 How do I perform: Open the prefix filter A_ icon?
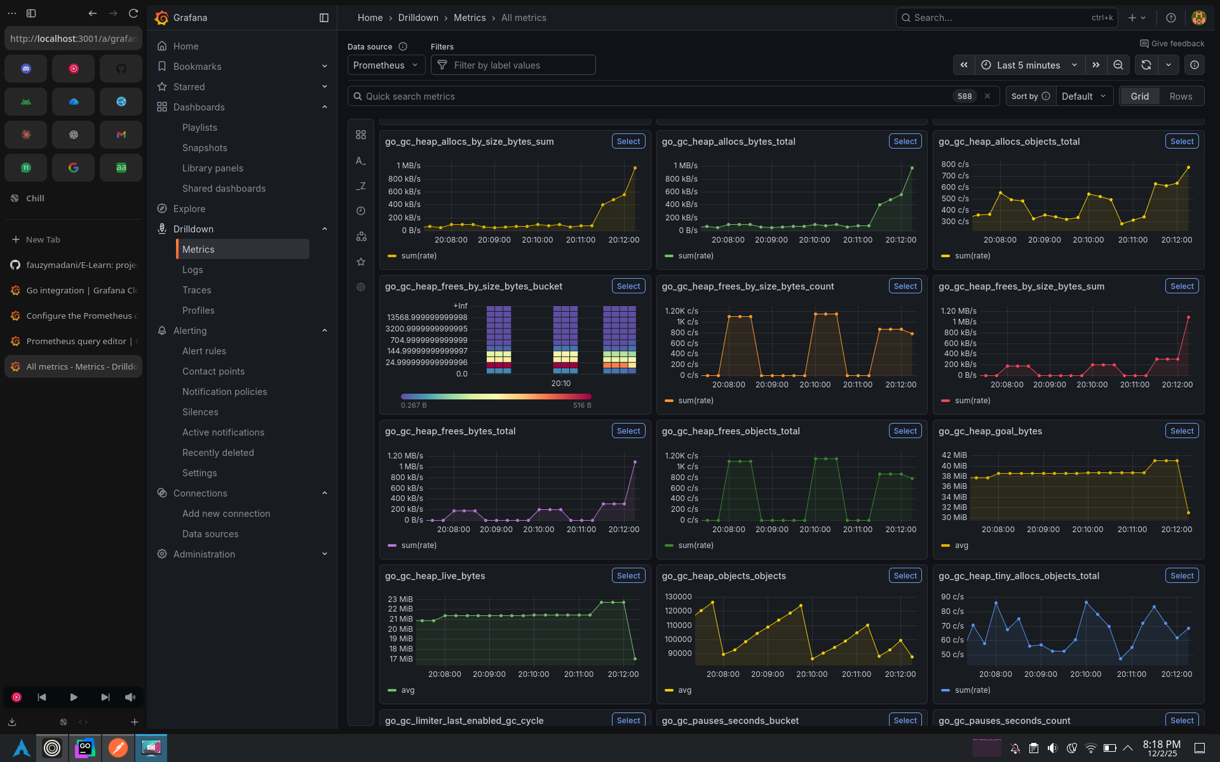point(361,161)
